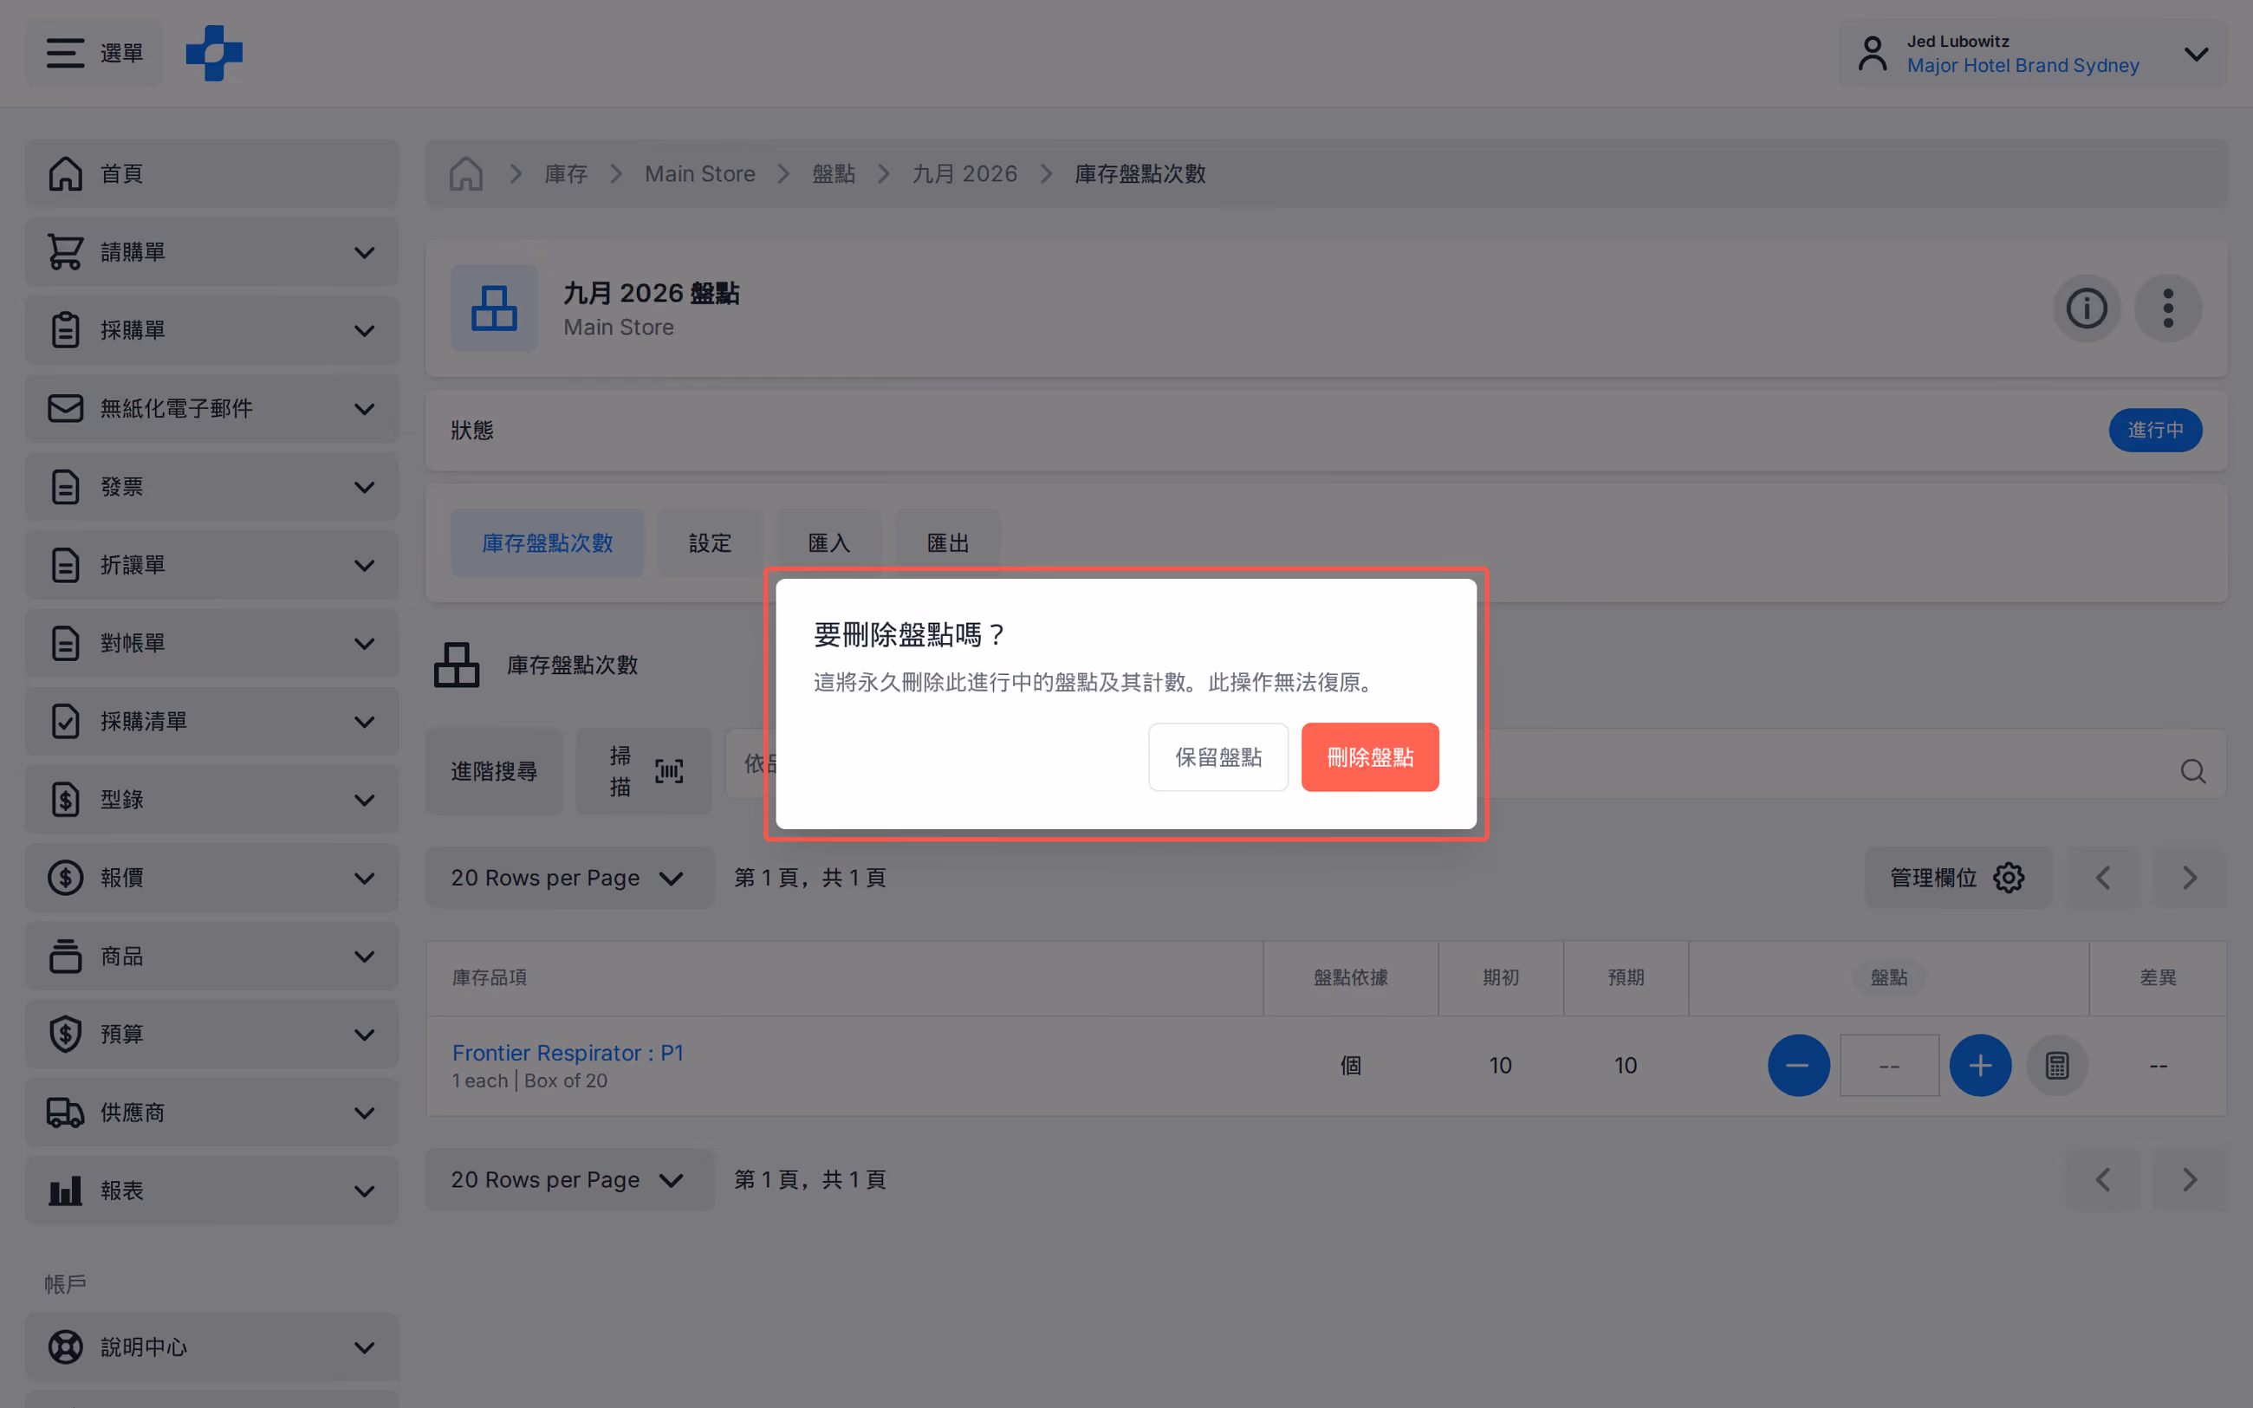This screenshot has height=1408, width=2253.
Task: Increase count with the plus button
Action: point(1980,1065)
